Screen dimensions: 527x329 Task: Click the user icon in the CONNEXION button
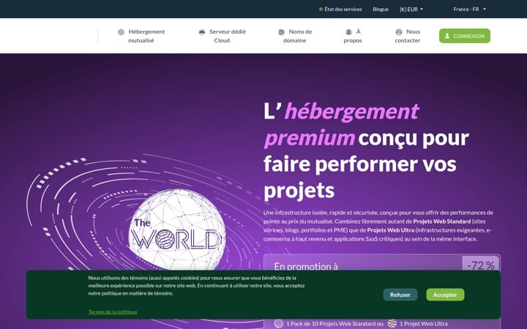pyautogui.click(x=447, y=36)
